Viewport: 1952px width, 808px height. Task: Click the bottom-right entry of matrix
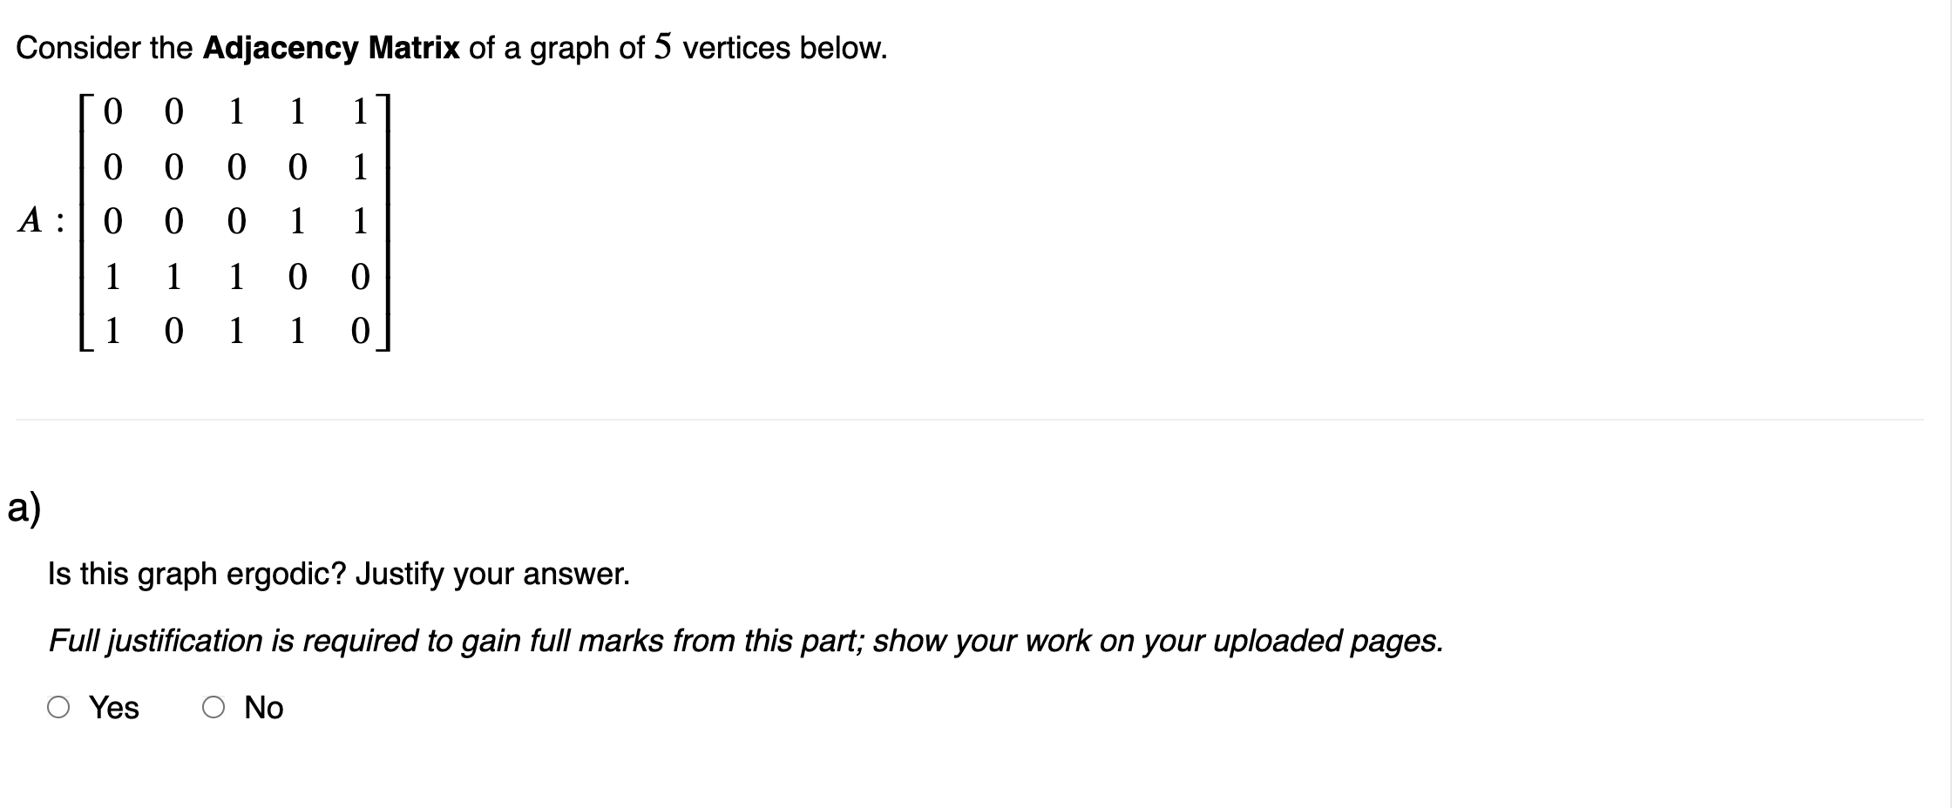coord(360,332)
